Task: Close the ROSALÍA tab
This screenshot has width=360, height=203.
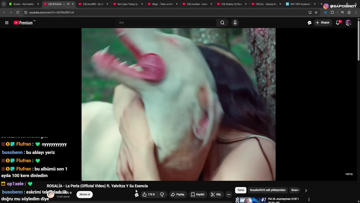Action: (x=73, y=4)
